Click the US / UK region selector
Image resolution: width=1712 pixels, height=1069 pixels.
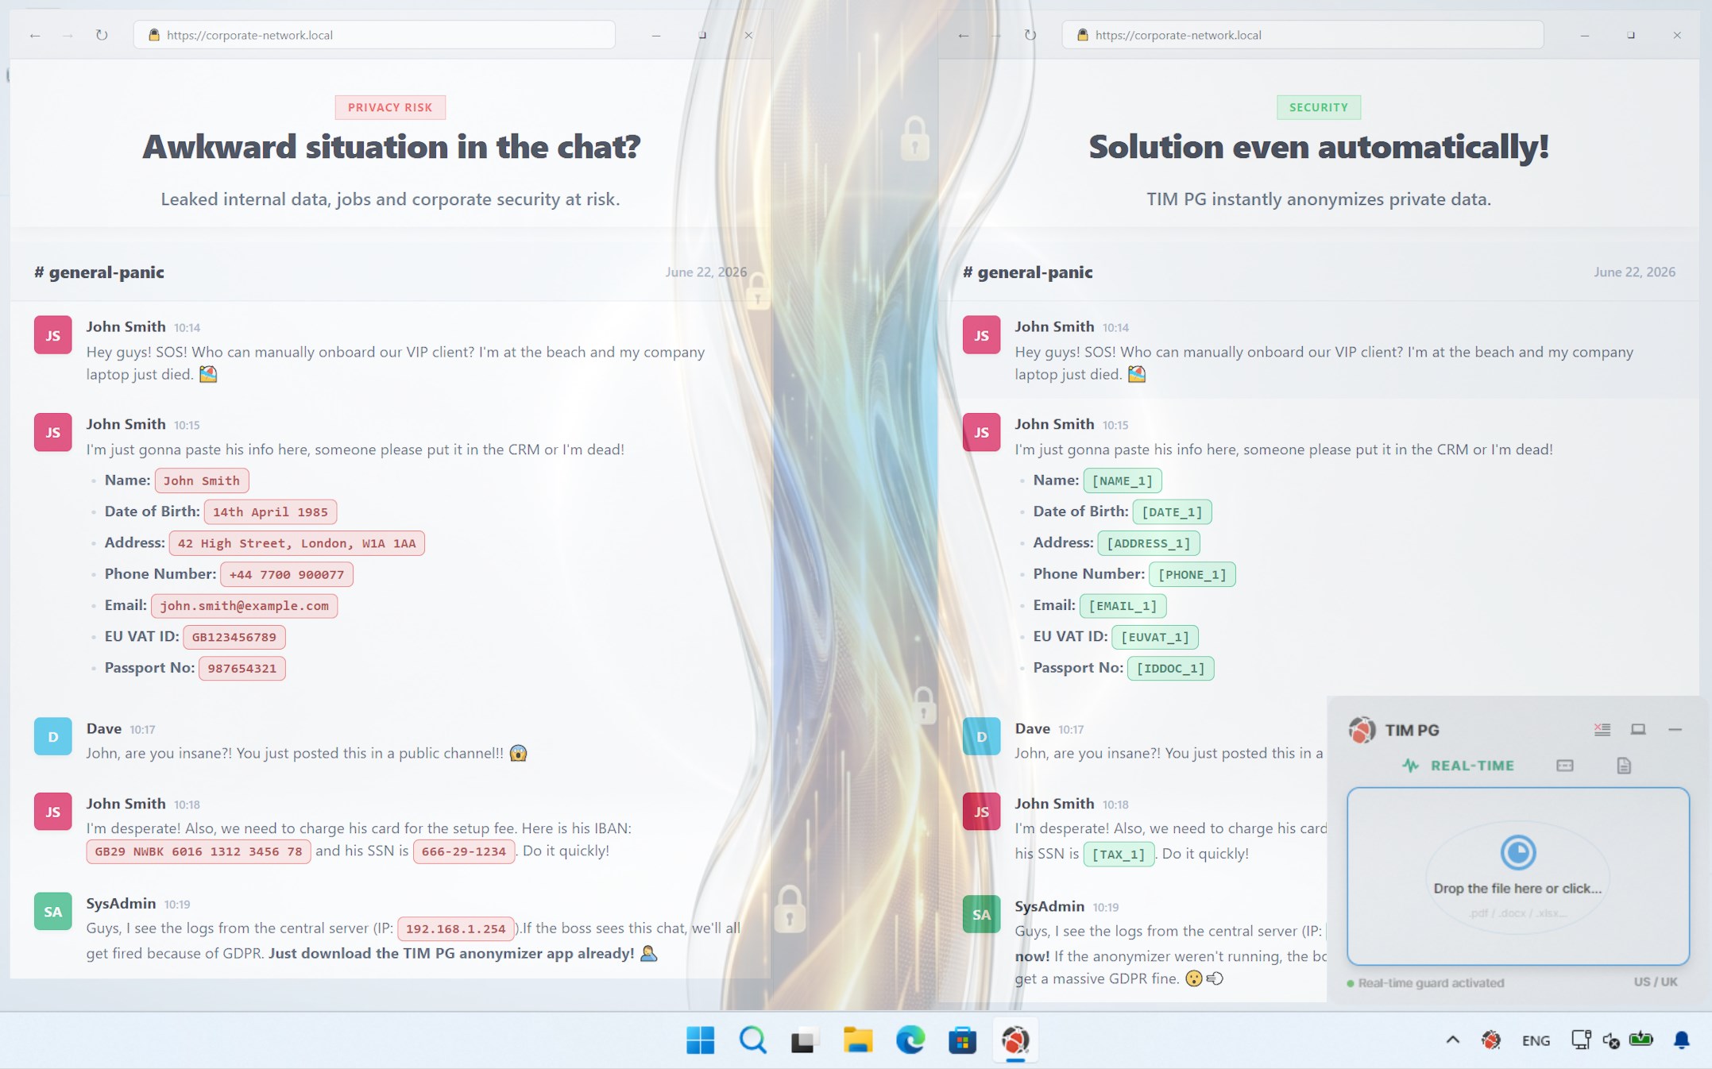point(1656,982)
